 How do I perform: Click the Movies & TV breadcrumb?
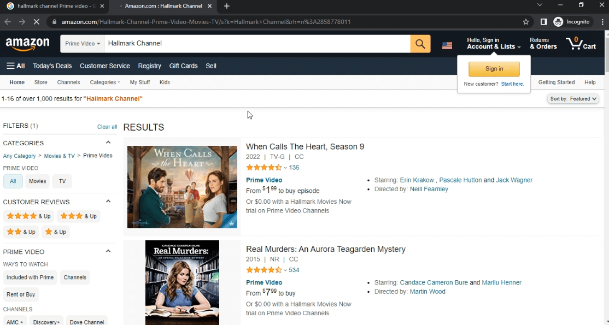pos(60,156)
